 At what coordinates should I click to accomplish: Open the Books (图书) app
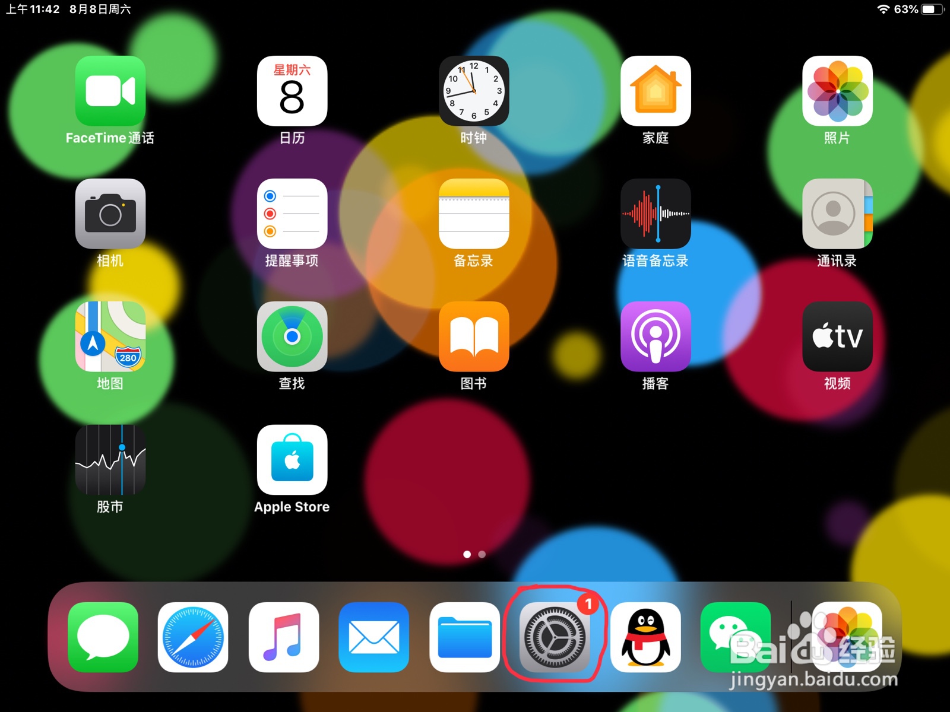tap(474, 336)
